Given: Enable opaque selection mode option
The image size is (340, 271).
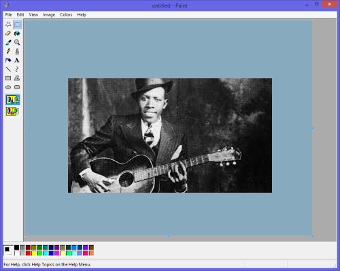Looking at the screenshot, I should tap(13, 99).
